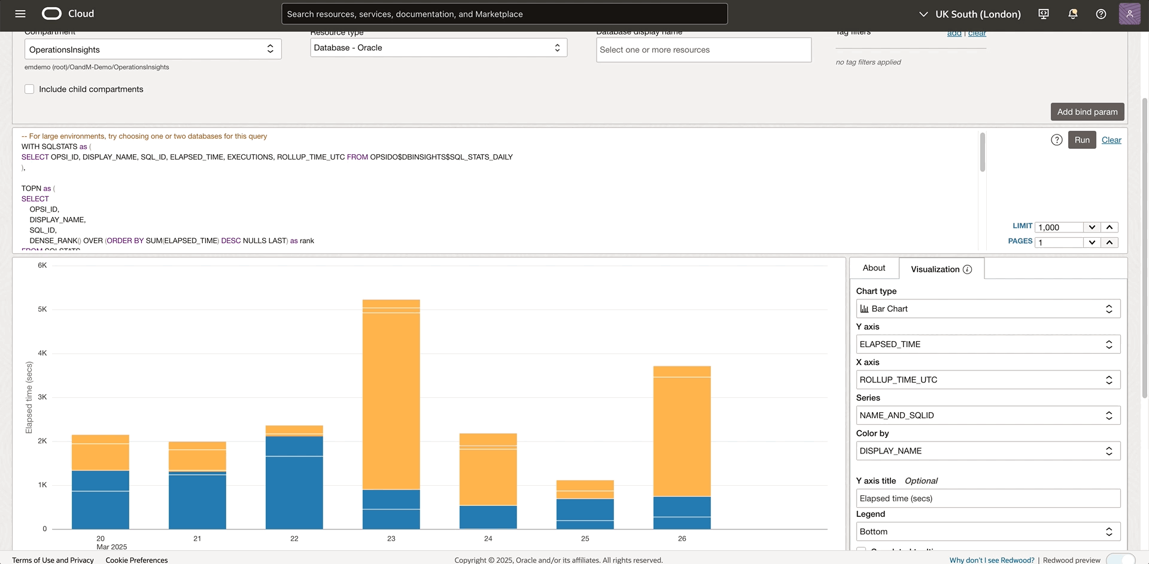Click the Y axis title input field
Screen dimensions: 1149x564
987,498
